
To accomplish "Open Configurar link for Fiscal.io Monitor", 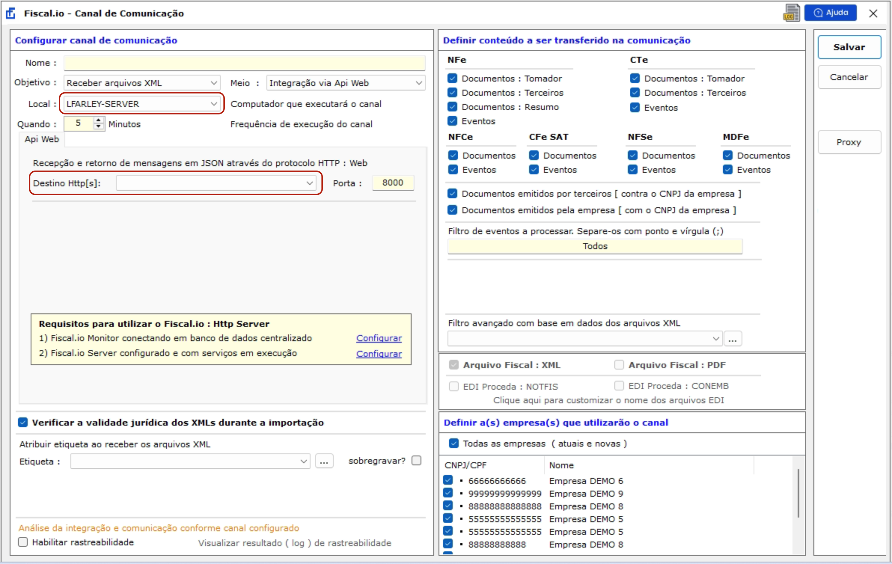I will click(x=379, y=338).
